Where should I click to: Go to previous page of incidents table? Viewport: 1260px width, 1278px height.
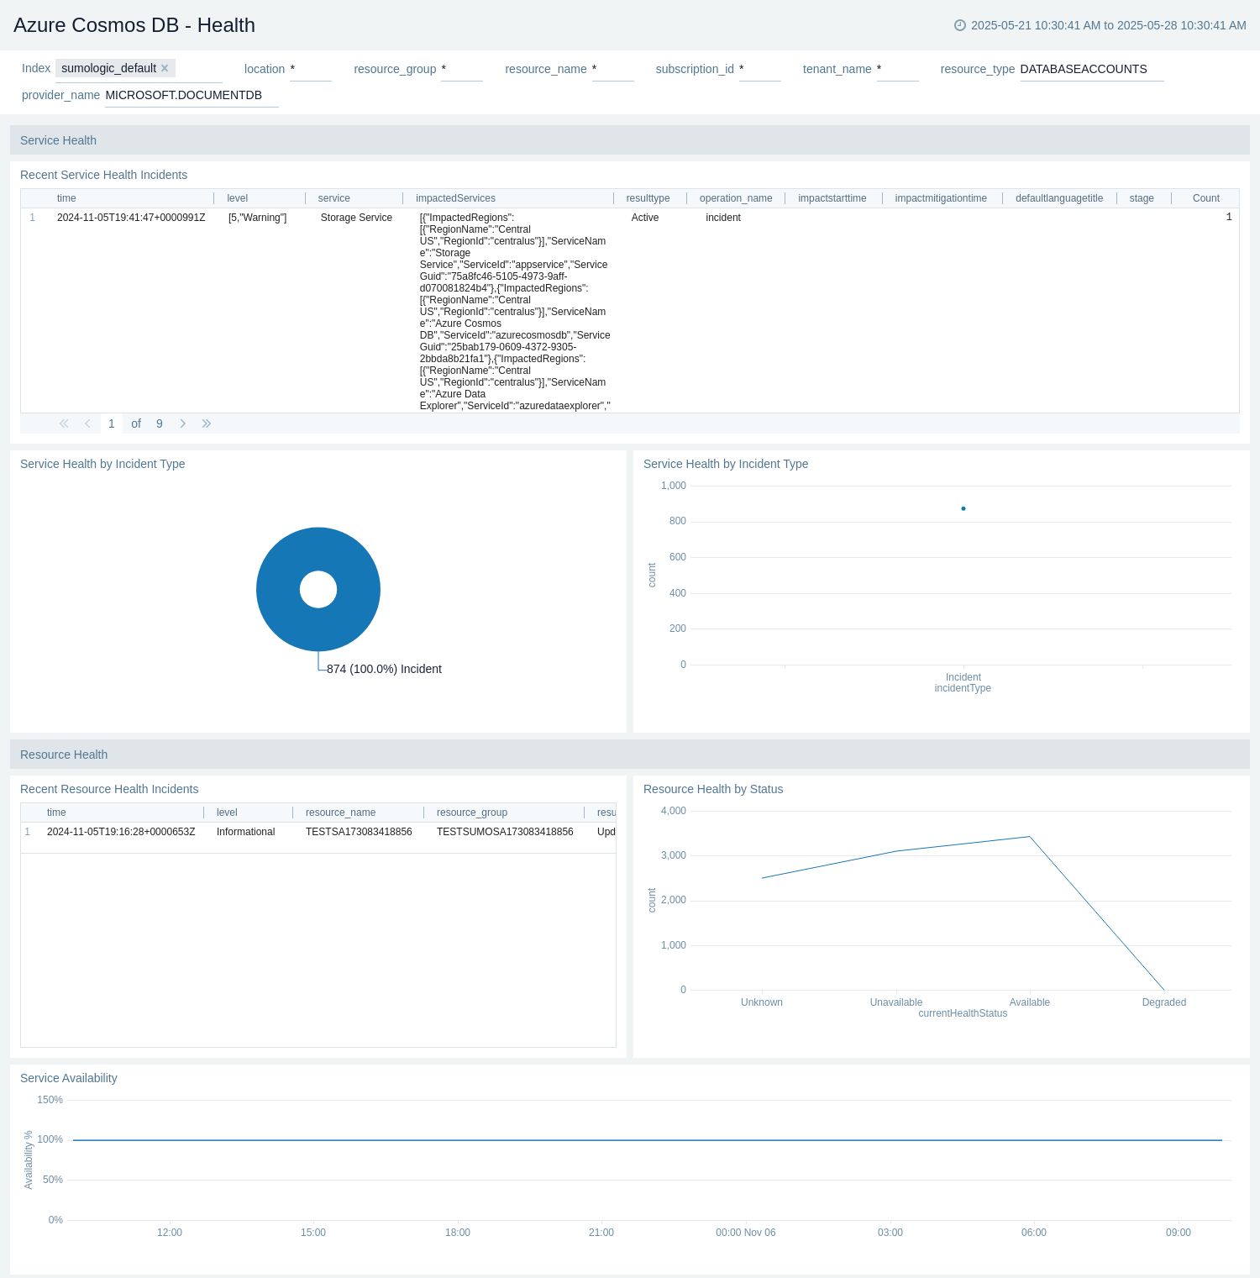pos(87,423)
